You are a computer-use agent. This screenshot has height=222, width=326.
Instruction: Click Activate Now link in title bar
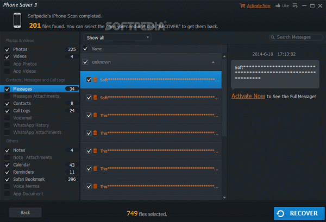click(x=259, y=6)
